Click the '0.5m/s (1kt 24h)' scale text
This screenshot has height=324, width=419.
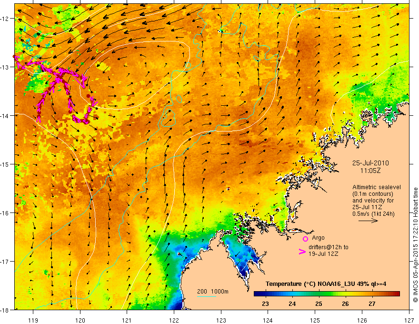(374, 213)
